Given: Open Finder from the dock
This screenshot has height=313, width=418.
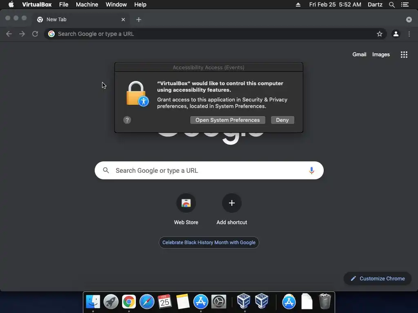Looking at the screenshot, I should click(x=93, y=302).
